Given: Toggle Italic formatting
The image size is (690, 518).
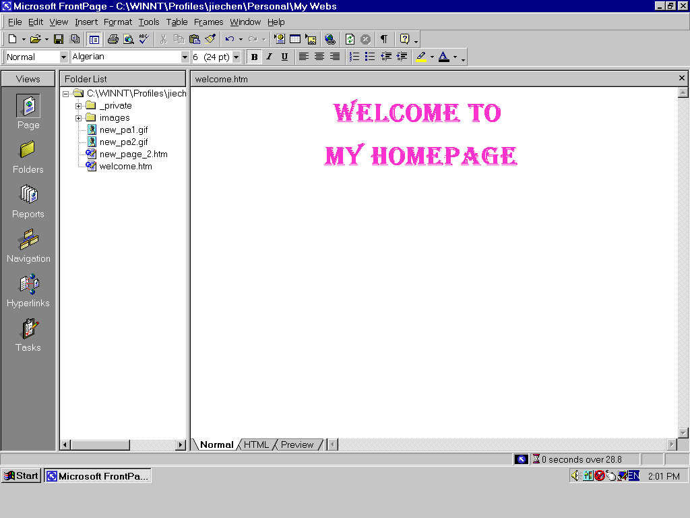Looking at the screenshot, I should (270, 57).
